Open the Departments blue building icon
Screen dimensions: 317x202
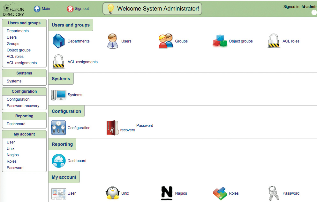click(x=59, y=41)
